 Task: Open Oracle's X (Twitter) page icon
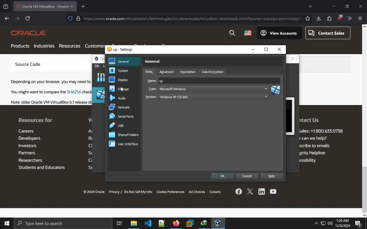250,192
